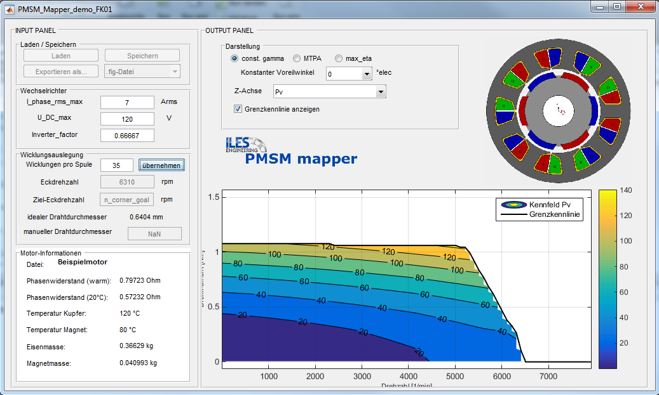The width and height of the screenshot is (659, 395).
Task: Click the Kennfeld Pv legend contour icon
Action: (x=513, y=205)
